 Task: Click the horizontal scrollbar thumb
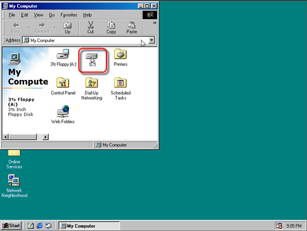click(x=22, y=137)
